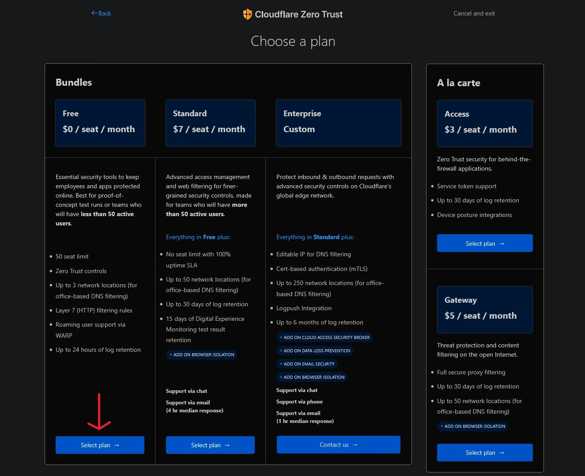Viewport: 585px width, 476px height.
Task: Click 'Full secure proxy filtering' under Gateway
Action: click(x=471, y=372)
